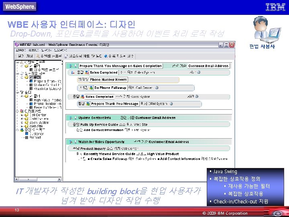The height and width of the screenshot is (217, 289).
Task: Click the second text button on the toolbar
Action: click(29, 56)
